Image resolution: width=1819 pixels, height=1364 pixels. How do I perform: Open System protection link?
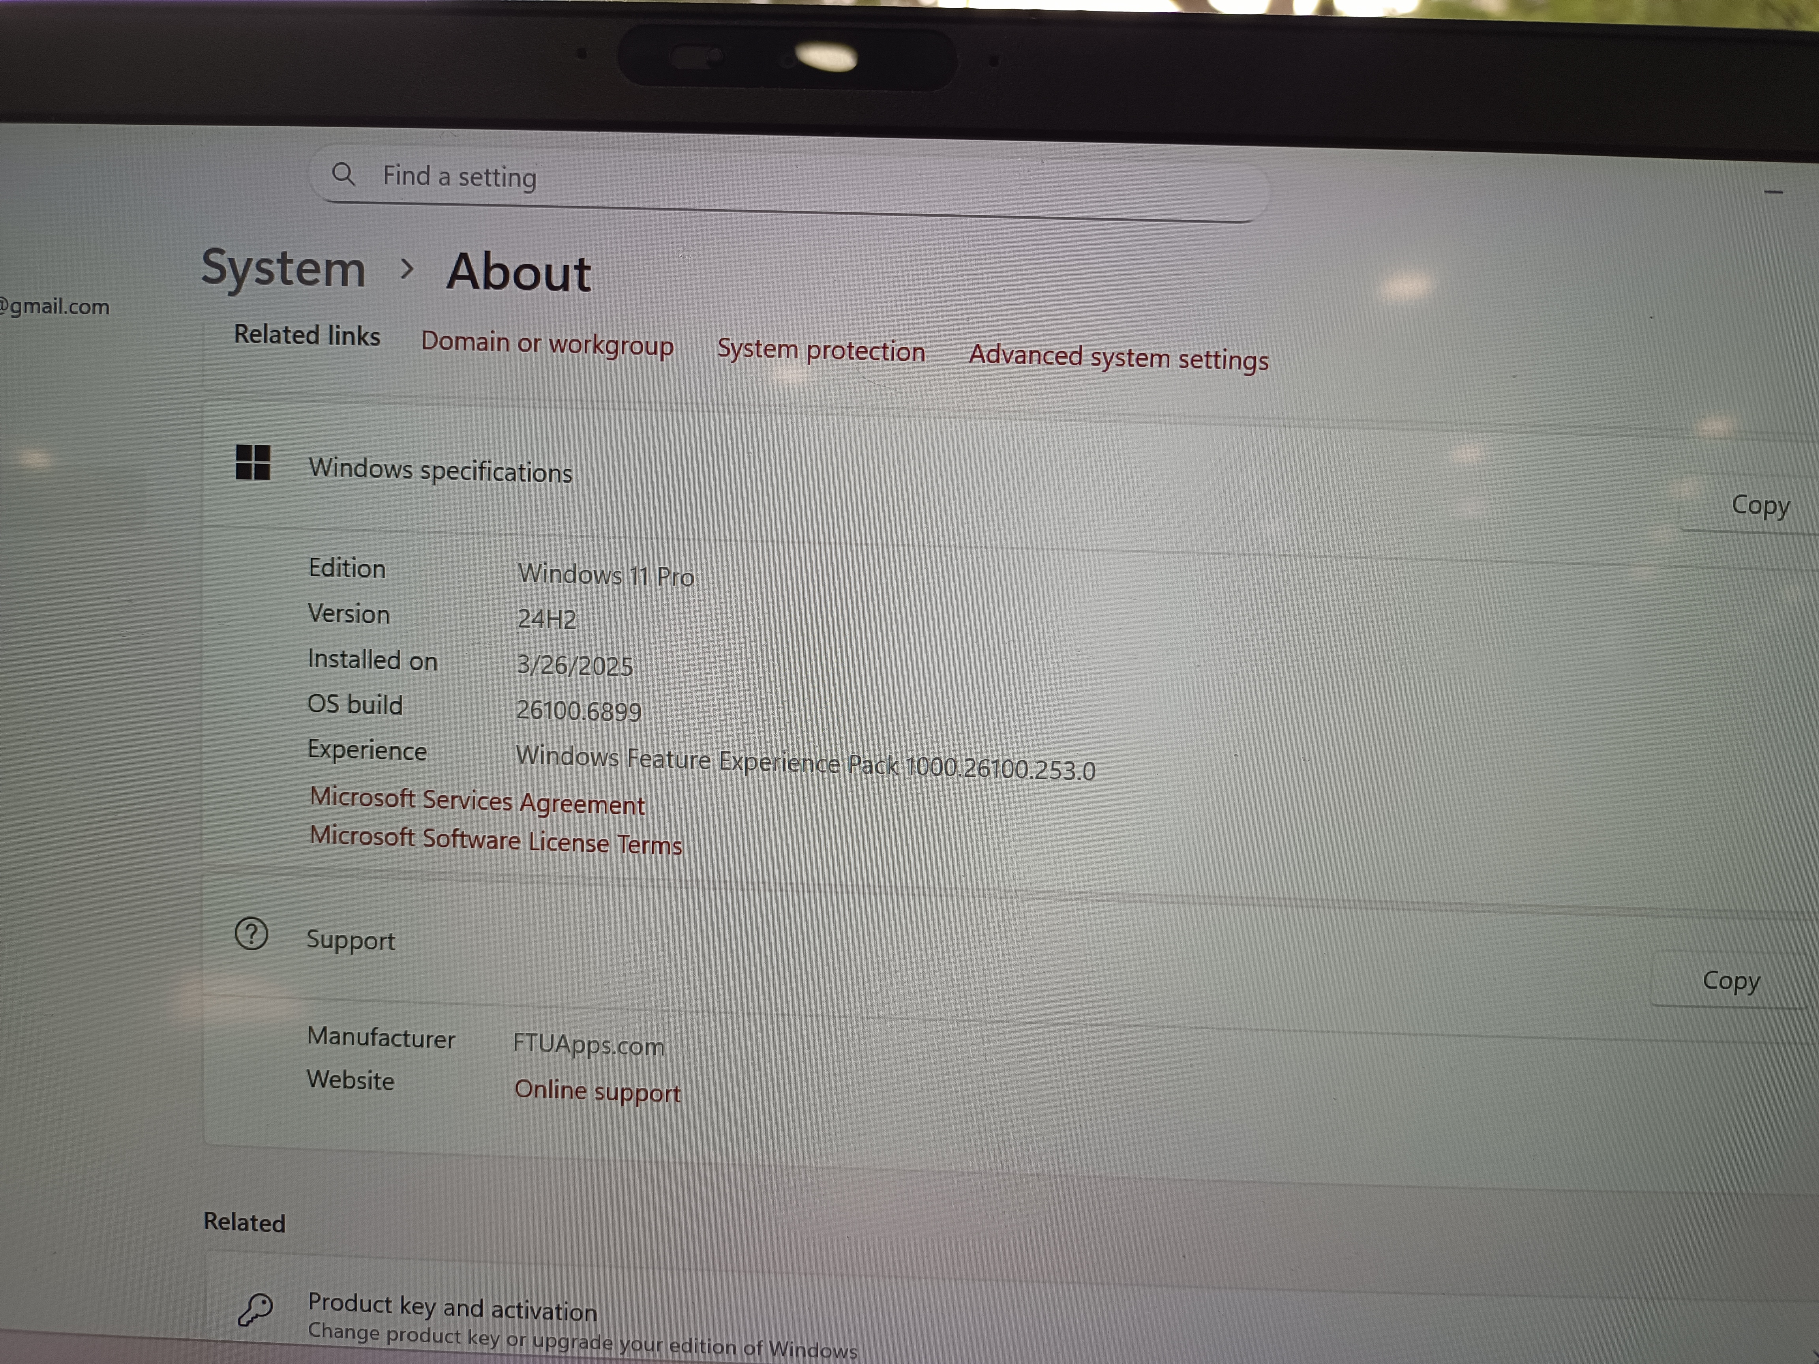tap(821, 351)
